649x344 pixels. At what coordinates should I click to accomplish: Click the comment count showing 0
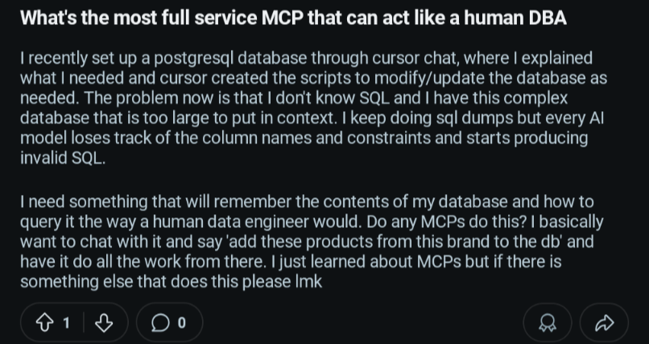[181, 323]
